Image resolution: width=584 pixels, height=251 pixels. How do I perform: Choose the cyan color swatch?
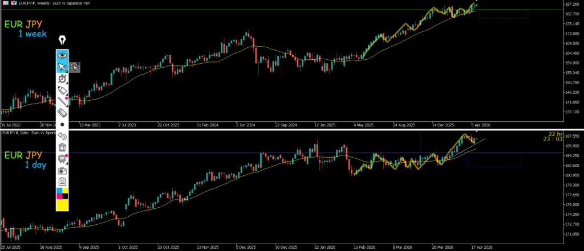click(x=59, y=191)
